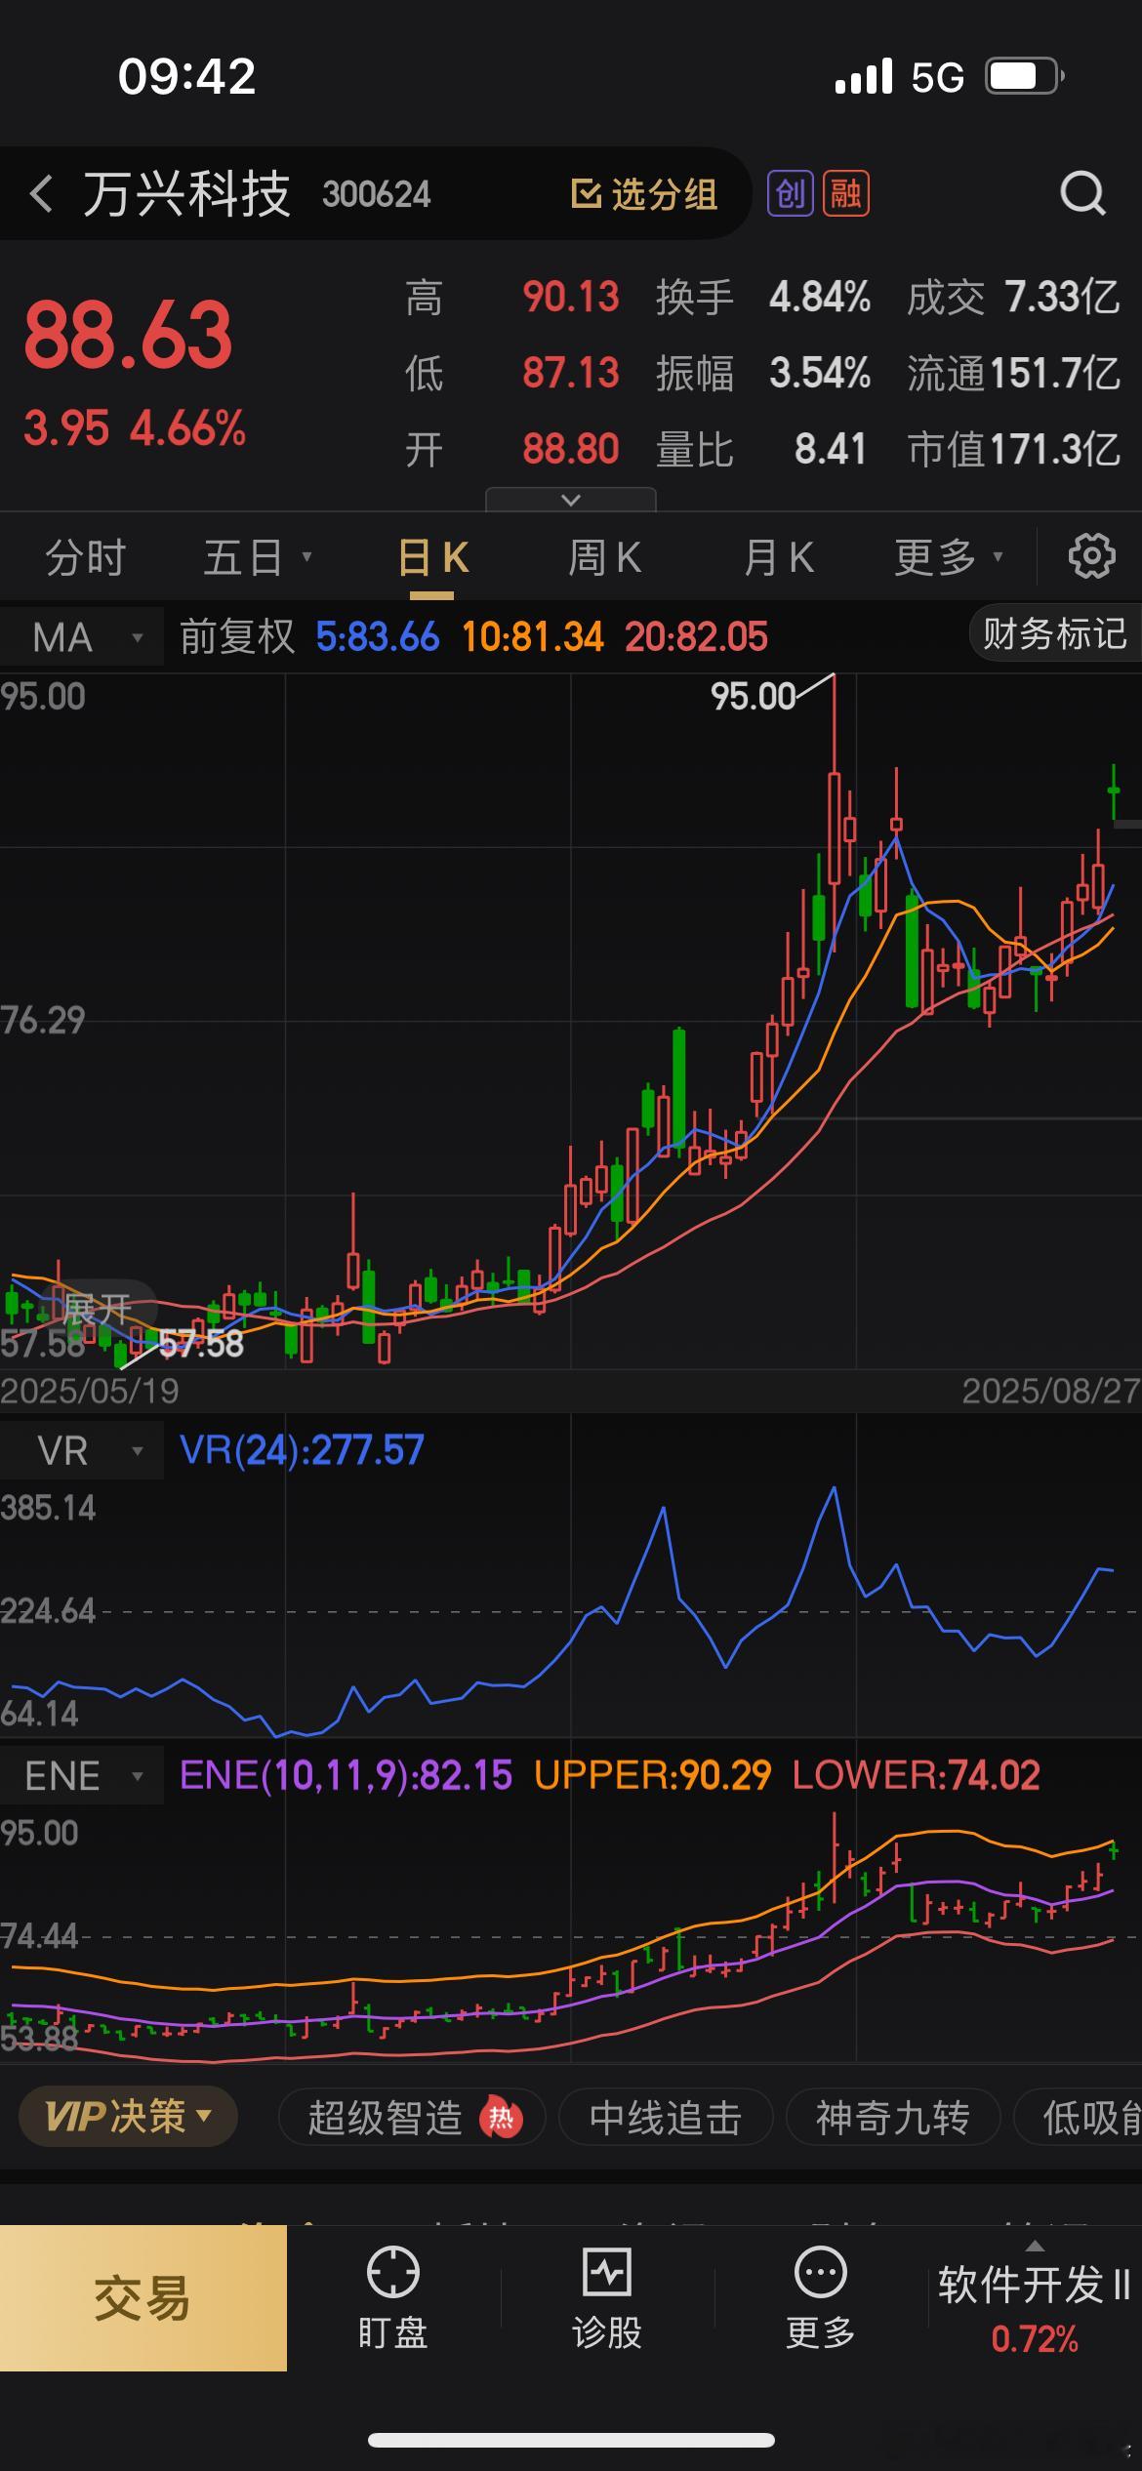Image resolution: width=1142 pixels, height=2471 pixels.
Task: Tap stock code 300624
Action: tap(377, 194)
